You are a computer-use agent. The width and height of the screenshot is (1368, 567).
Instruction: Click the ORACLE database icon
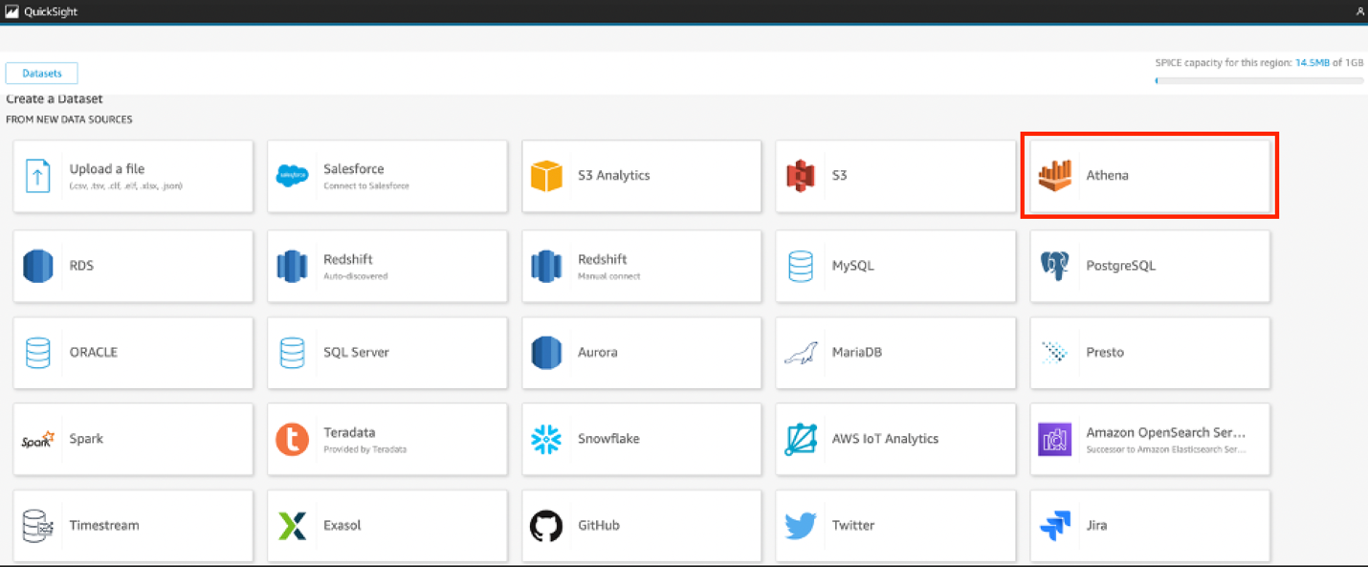[37, 353]
